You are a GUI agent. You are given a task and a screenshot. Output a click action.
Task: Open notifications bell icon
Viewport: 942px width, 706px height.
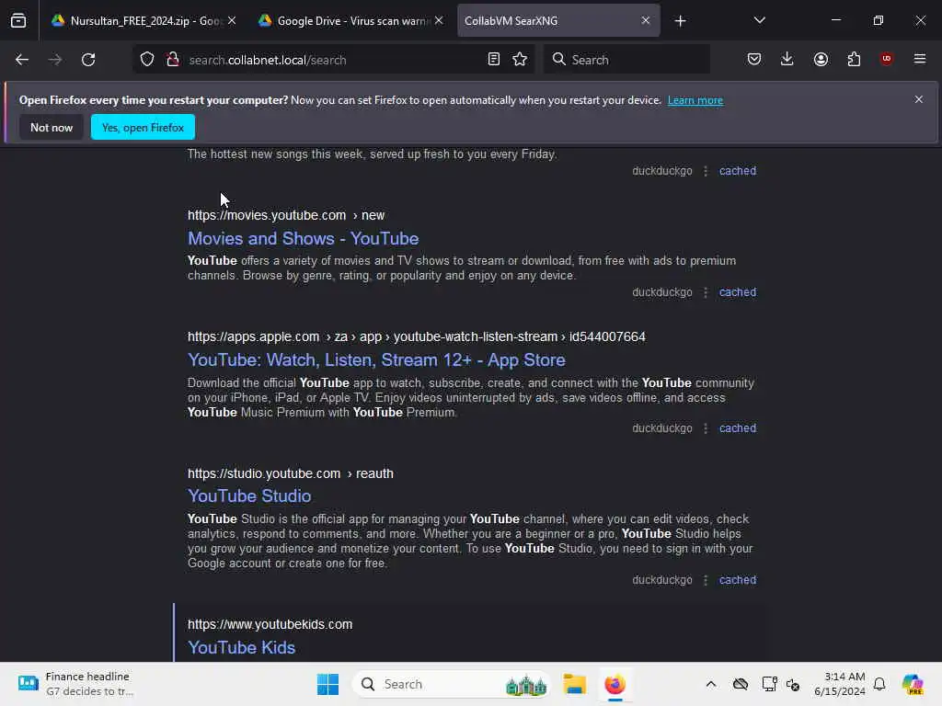tap(879, 684)
